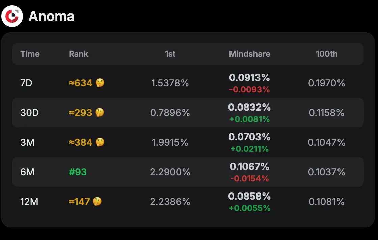Click the 0.0832% mindshare value
The height and width of the screenshot is (240, 378).
[249, 107]
